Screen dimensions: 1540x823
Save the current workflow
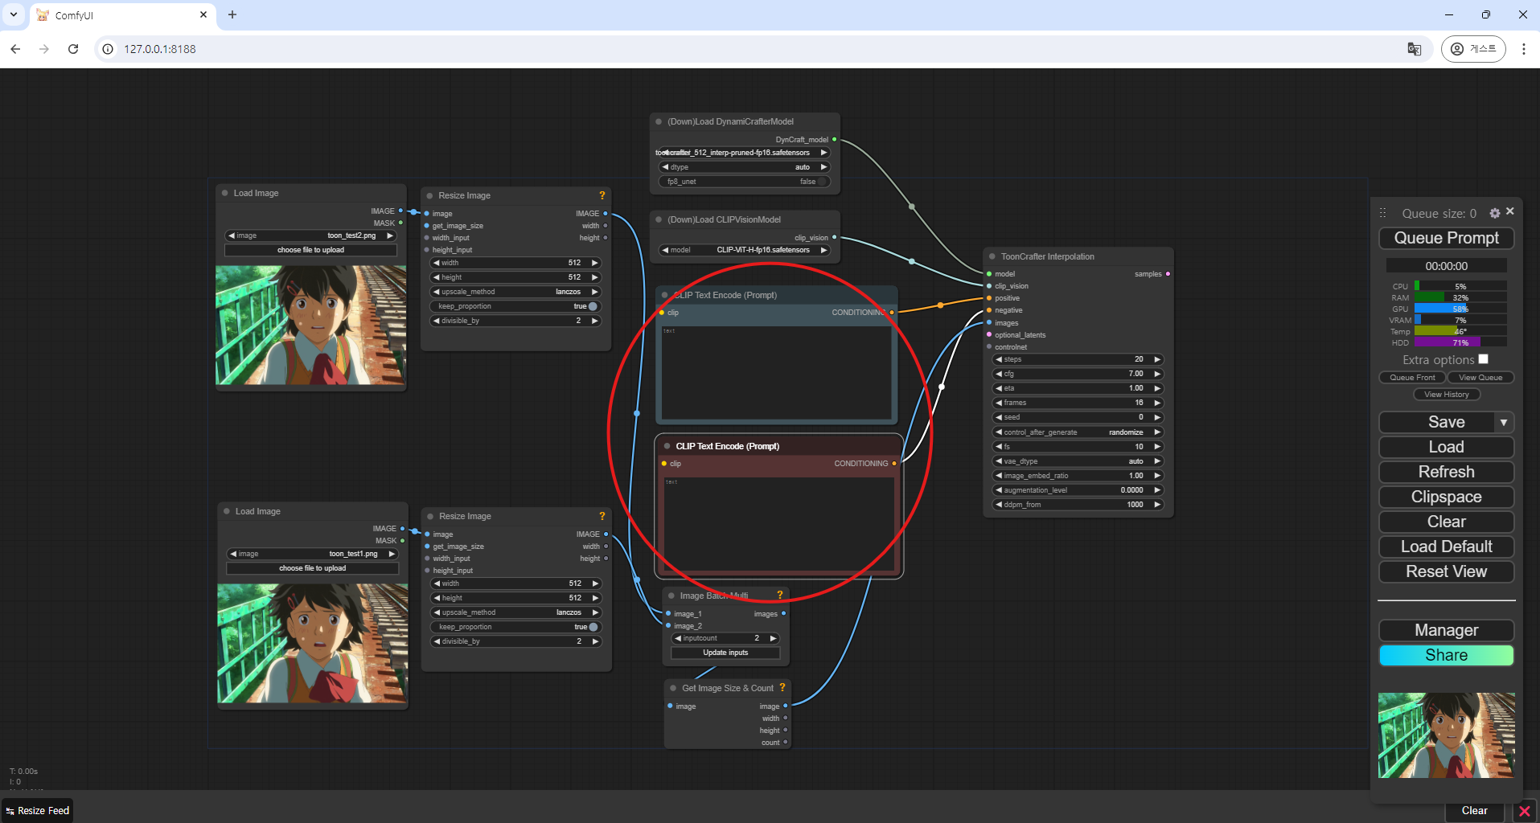click(1437, 422)
